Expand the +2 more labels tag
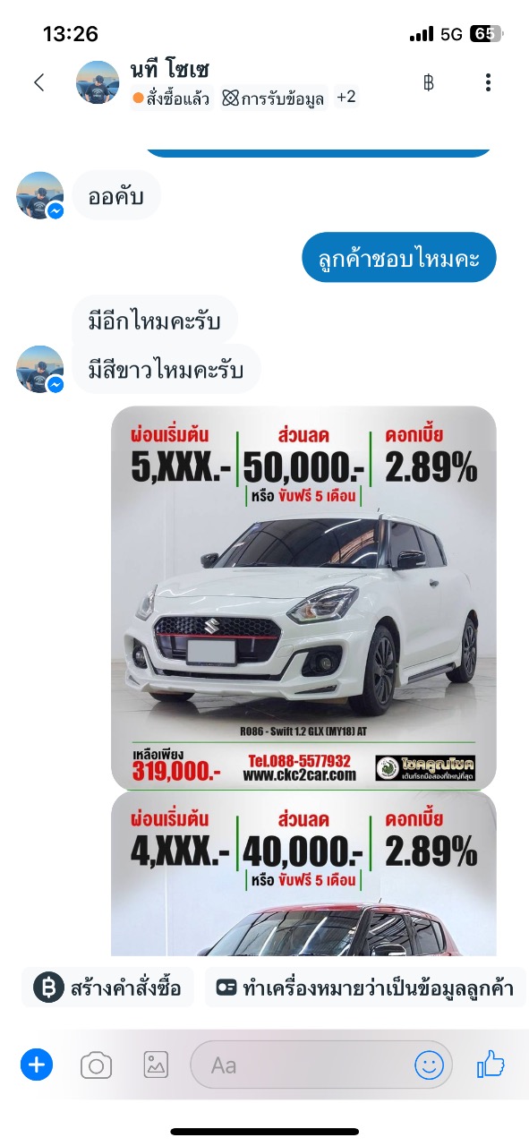The image size is (529, 1146). pos(346,97)
